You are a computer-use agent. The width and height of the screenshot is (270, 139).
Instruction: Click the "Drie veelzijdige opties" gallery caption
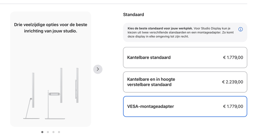[x=51, y=28]
